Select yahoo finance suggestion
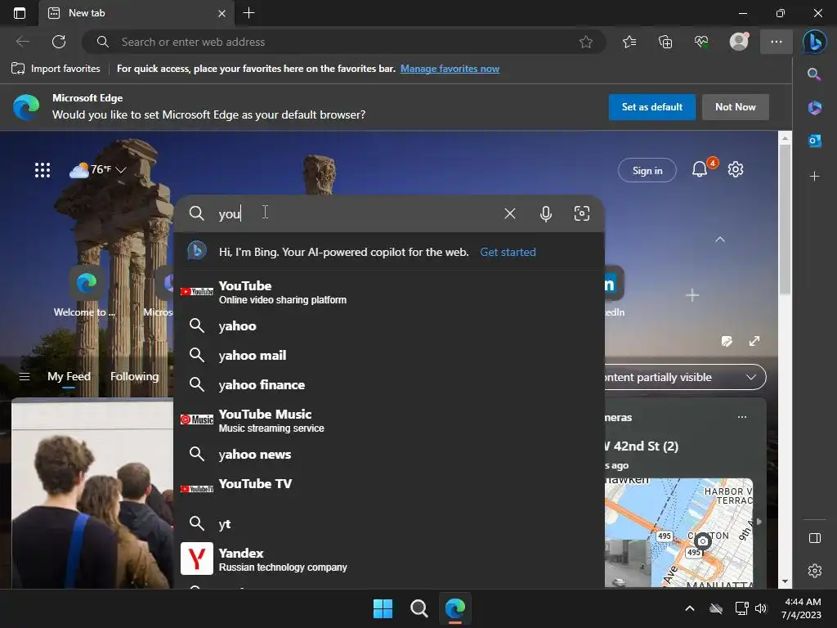Viewport: 837px width, 628px height. coord(389,384)
